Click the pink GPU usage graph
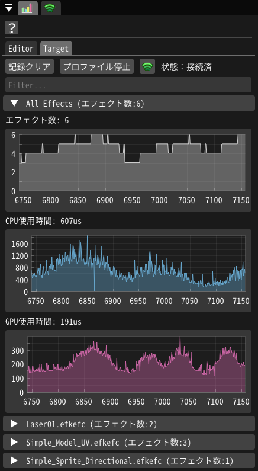258x471 pixels. pyautogui.click(x=128, y=371)
